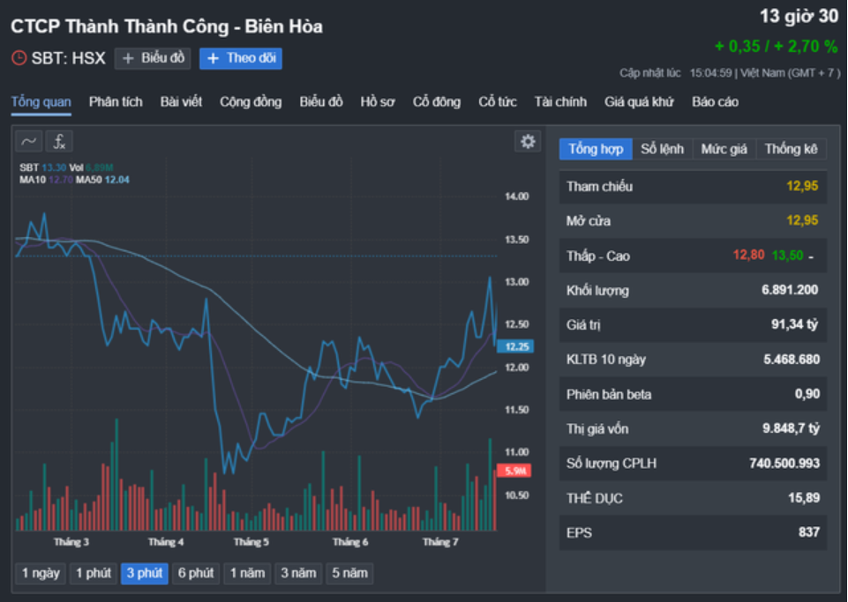Switch to Tổng quan tab
This screenshot has width=848, height=602.
pos(41,102)
